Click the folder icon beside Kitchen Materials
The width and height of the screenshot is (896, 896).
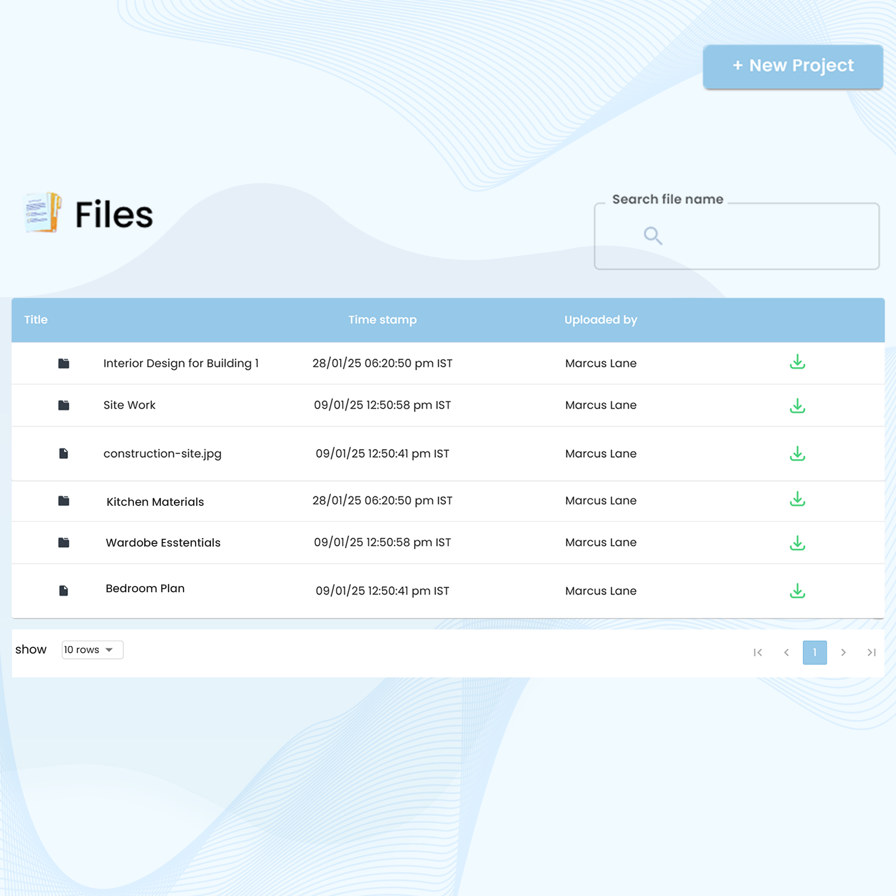[x=64, y=501]
